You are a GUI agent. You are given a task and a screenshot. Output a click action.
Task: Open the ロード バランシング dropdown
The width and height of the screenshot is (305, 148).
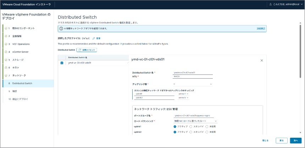[x=195, y=121]
